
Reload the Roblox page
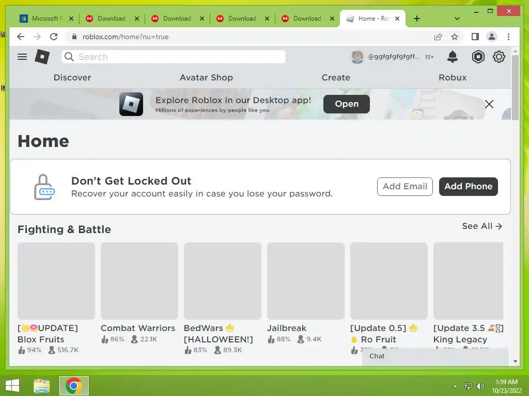point(54,37)
